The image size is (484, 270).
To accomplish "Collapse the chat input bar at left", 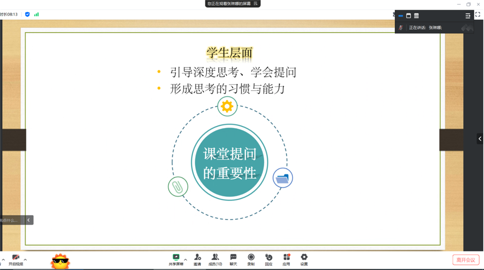I will tap(28, 220).
